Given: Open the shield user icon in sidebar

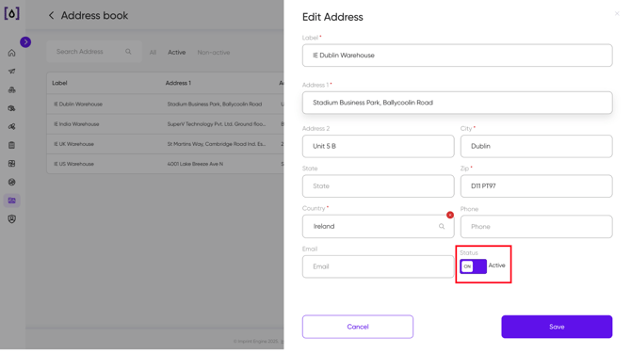Looking at the screenshot, I should (x=11, y=219).
